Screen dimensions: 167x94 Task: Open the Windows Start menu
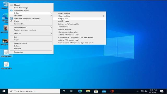4,91
